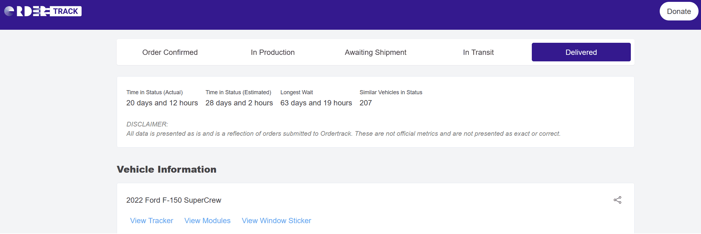This screenshot has width=701, height=234.
Task: Follow the View Modules link
Action: click(207, 221)
